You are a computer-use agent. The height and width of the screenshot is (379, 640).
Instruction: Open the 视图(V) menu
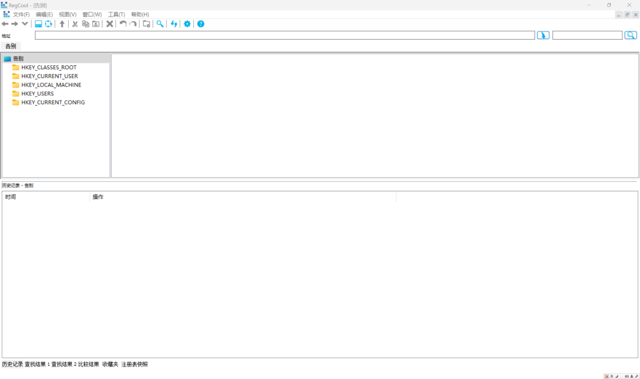tap(68, 14)
